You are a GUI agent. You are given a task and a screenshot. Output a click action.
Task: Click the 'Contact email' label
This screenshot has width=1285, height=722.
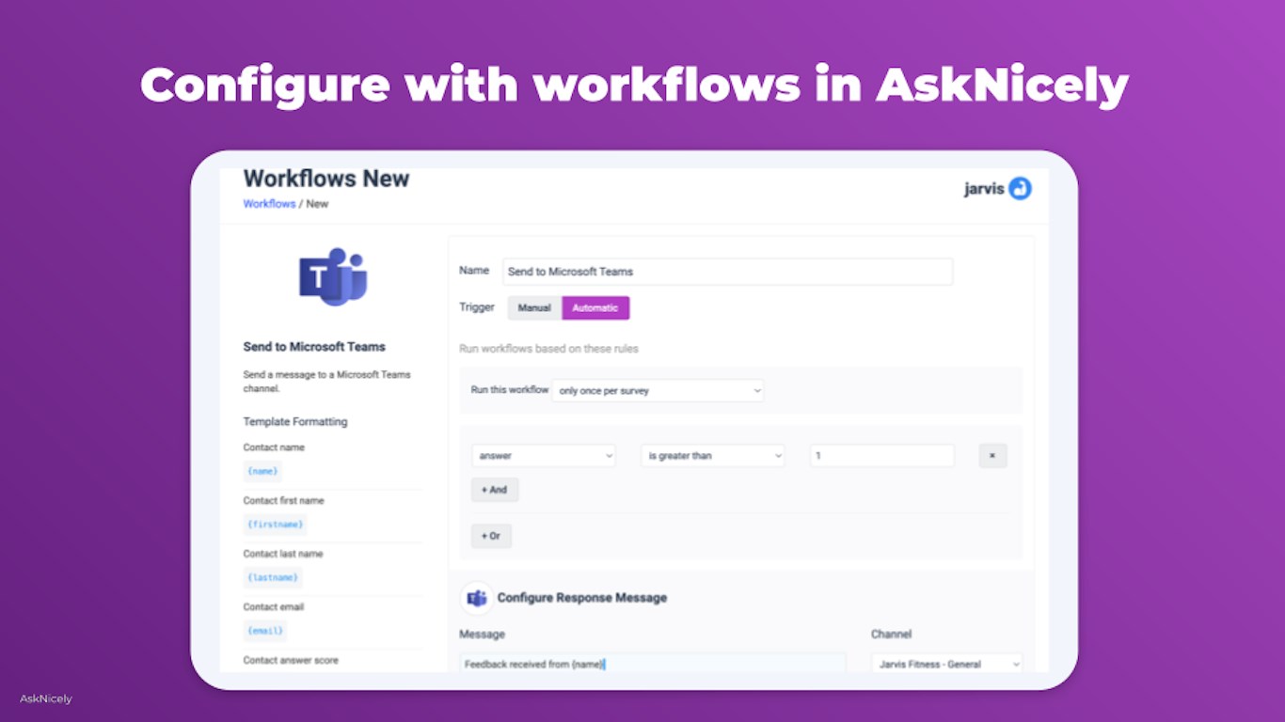click(274, 607)
